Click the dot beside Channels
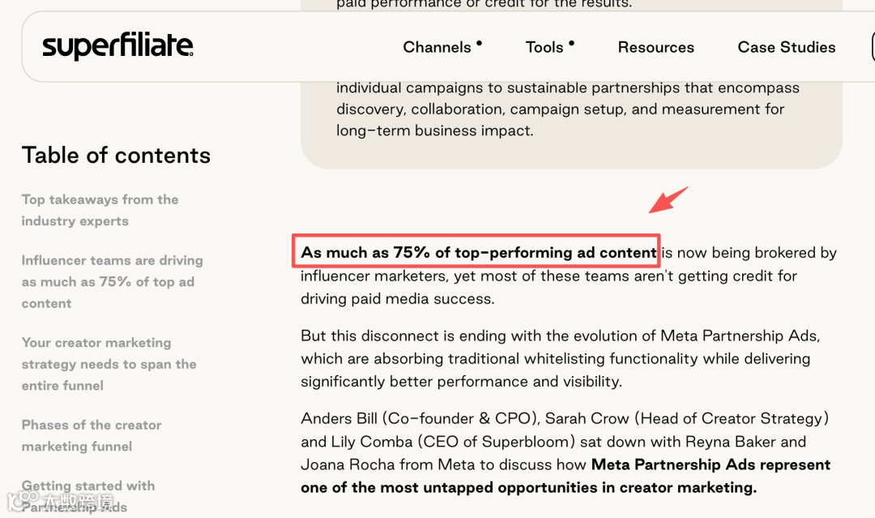 click(480, 42)
